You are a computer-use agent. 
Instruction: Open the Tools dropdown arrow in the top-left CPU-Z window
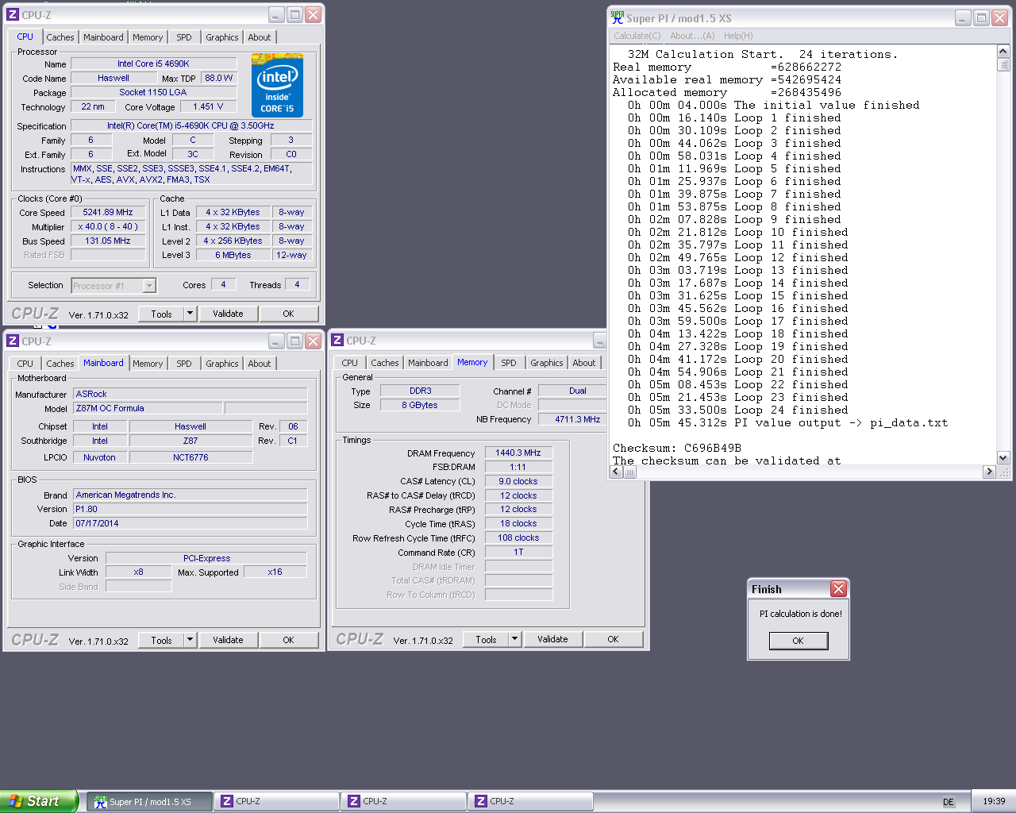(x=190, y=314)
